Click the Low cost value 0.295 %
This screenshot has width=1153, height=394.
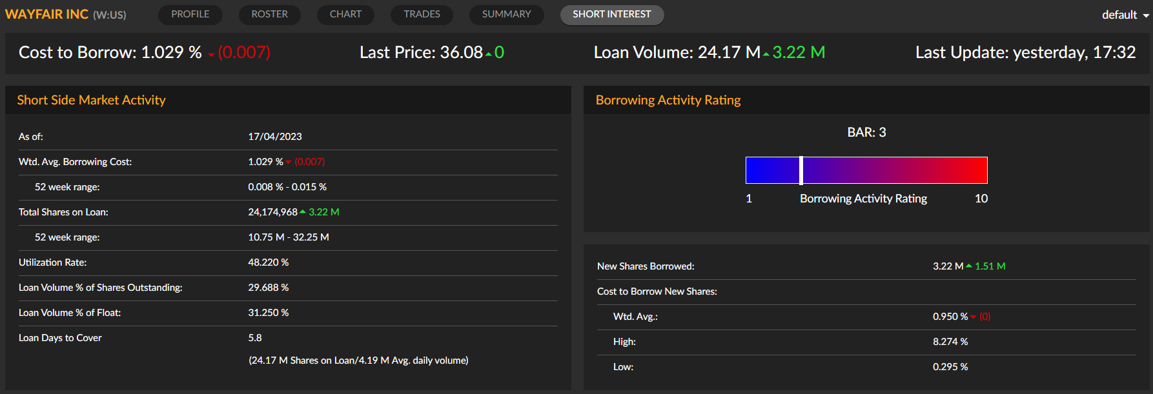(x=950, y=367)
